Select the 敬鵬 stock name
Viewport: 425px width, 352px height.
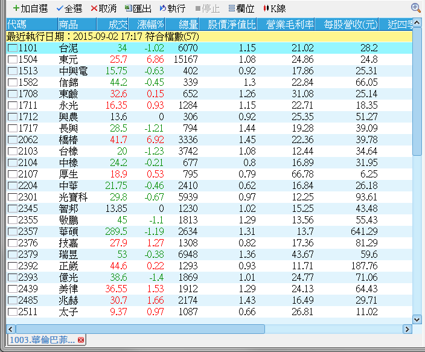tap(68, 220)
